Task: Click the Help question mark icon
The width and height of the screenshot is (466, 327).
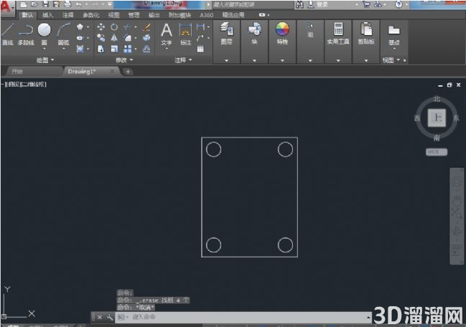Action: point(399,4)
